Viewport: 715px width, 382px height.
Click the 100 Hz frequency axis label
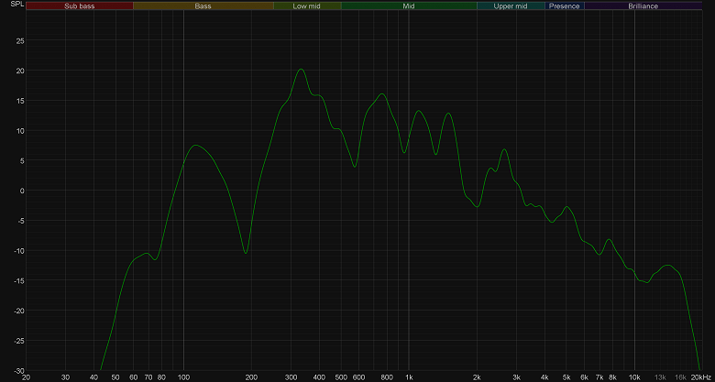(x=183, y=377)
